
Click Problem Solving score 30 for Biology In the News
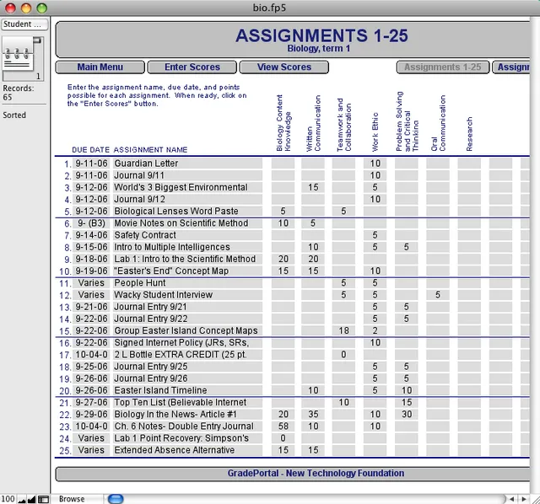tap(407, 414)
